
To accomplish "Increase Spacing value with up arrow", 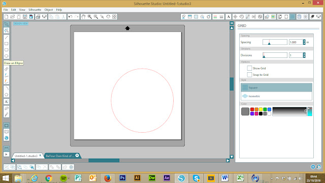I will coord(304,41).
